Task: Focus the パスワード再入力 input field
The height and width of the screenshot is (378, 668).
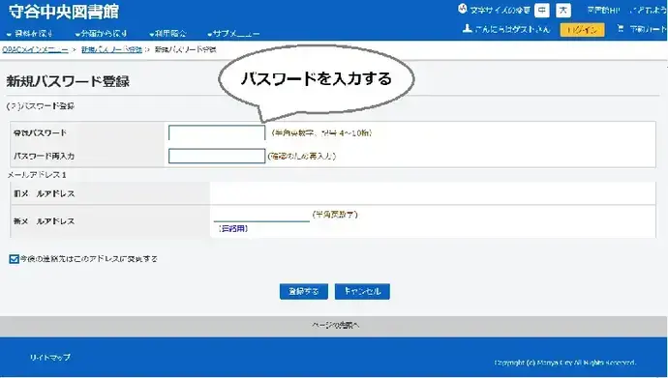Action: click(x=217, y=156)
